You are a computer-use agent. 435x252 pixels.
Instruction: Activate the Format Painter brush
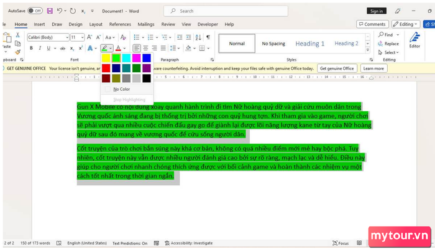click(18, 52)
